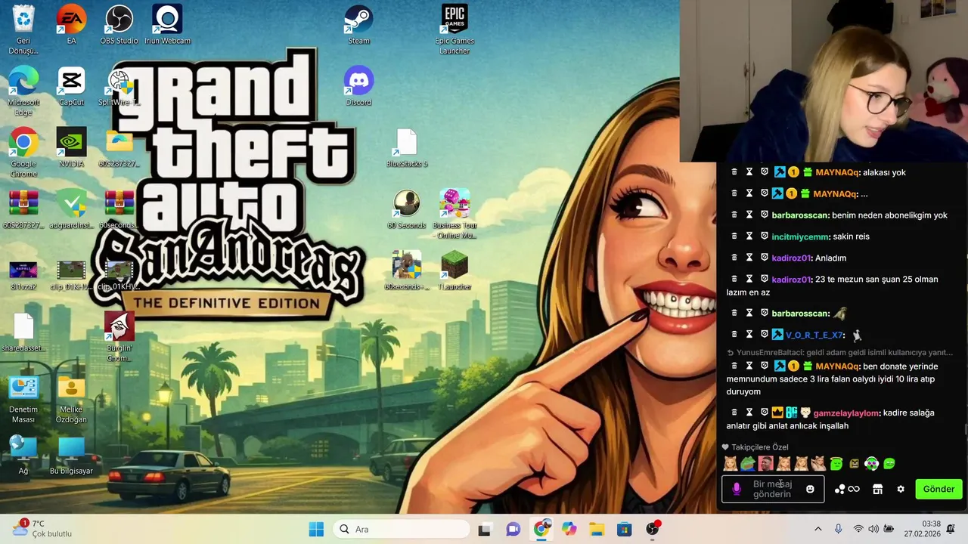This screenshot has height=544, width=968.
Task: Focus the 'Bir mesaj gönderin' chat input
Action: tap(772, 489)
